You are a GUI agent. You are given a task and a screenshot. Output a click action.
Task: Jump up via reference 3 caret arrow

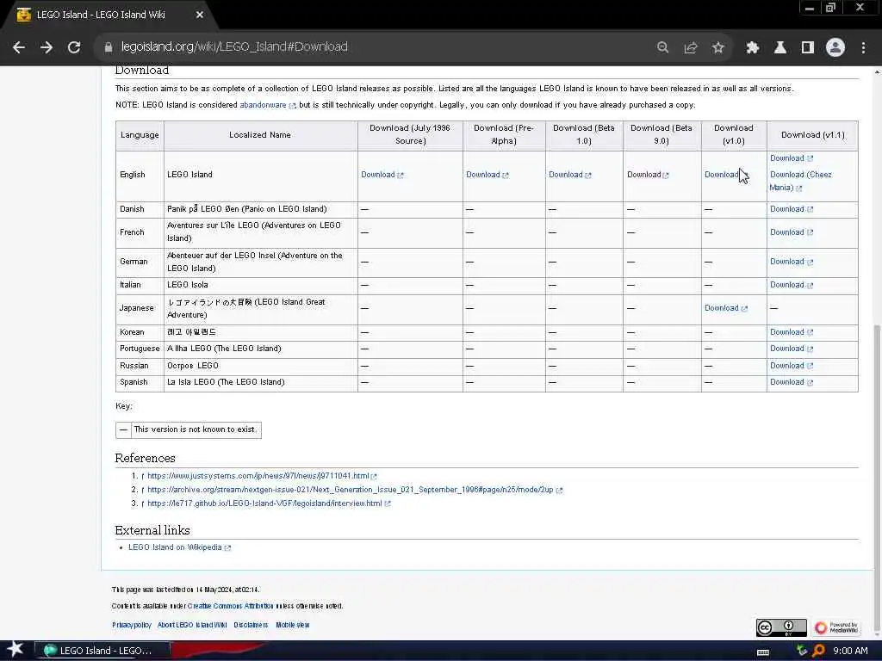(143, 503)
